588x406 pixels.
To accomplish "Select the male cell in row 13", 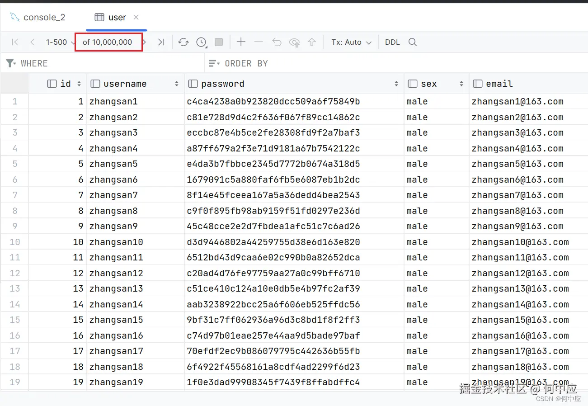I will click(x=437, y=288).
